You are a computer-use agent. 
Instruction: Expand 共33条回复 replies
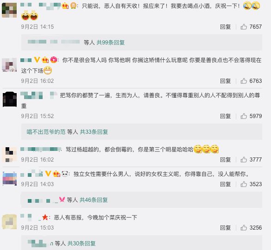point(94,132)
